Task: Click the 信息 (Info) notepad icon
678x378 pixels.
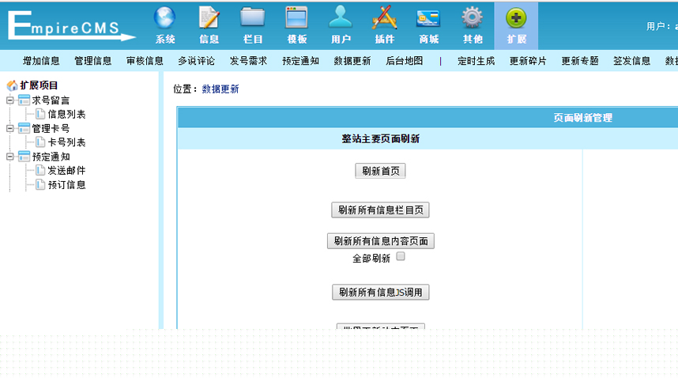Action: coord(209,17)
